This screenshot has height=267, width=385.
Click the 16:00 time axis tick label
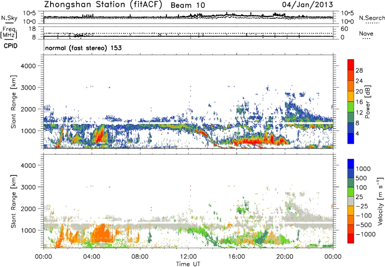click(236, 257)
